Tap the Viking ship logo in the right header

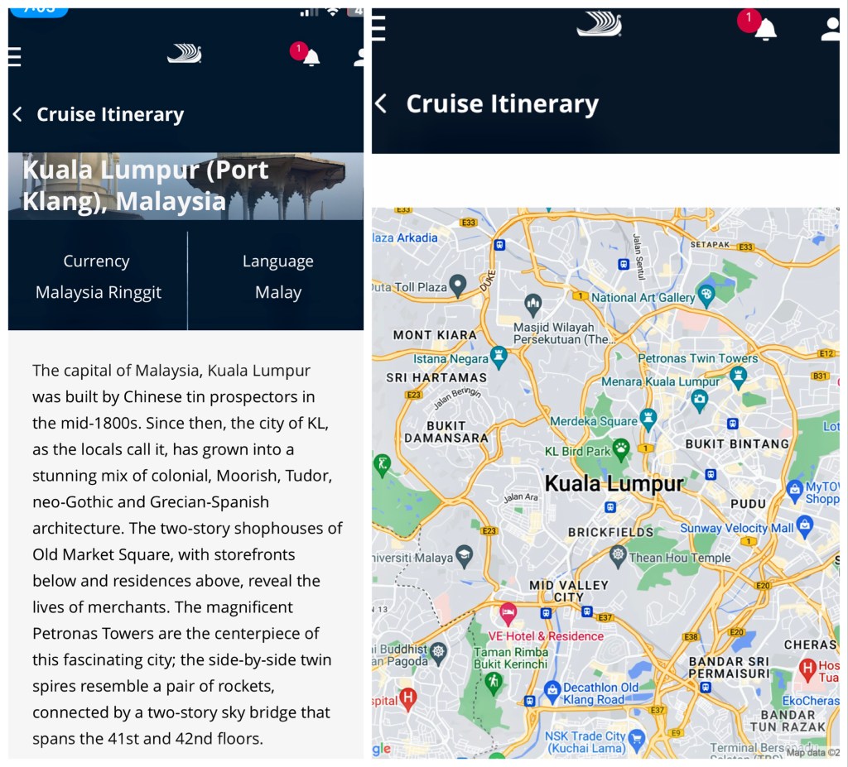coord(599,25)
